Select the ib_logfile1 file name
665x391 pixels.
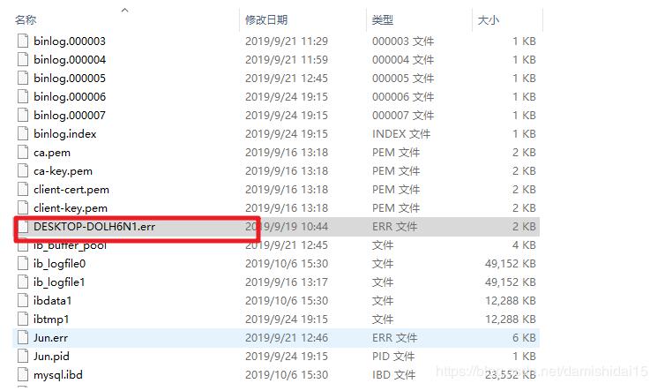60,282
